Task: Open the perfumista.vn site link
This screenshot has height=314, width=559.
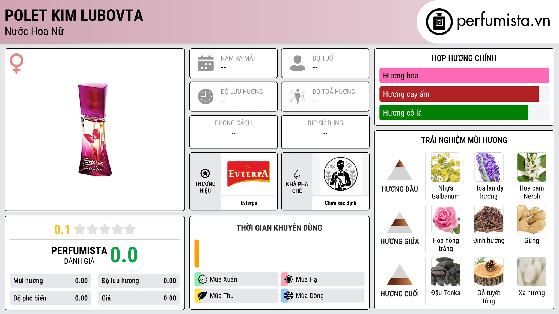Action: [x=503, y=21]
